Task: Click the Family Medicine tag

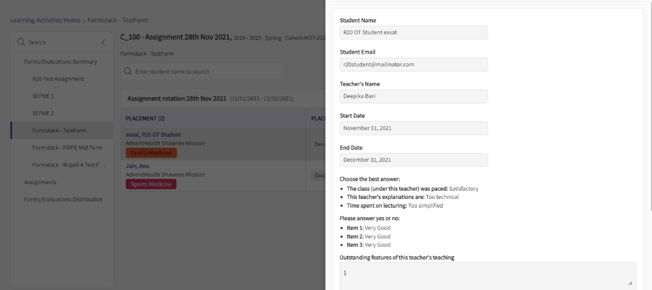Action: [x=151, y=153]
